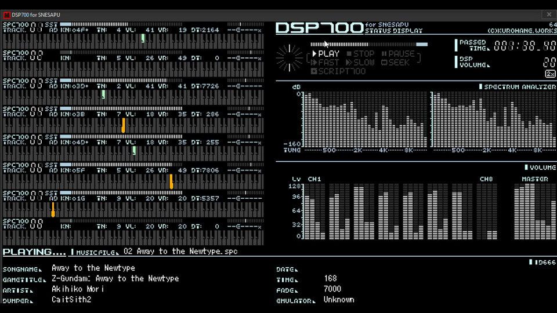
Task: Click the dumper name 'CaitSith2'
Action: coord(71,300)
